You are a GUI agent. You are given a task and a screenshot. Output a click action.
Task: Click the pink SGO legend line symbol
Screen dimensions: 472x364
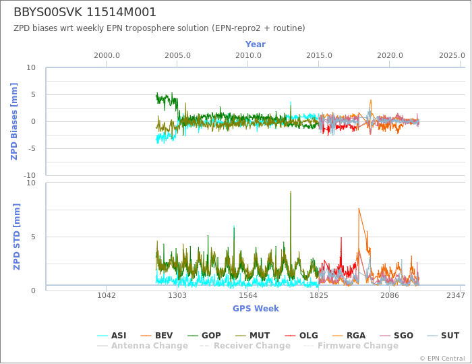coord(385,336)
